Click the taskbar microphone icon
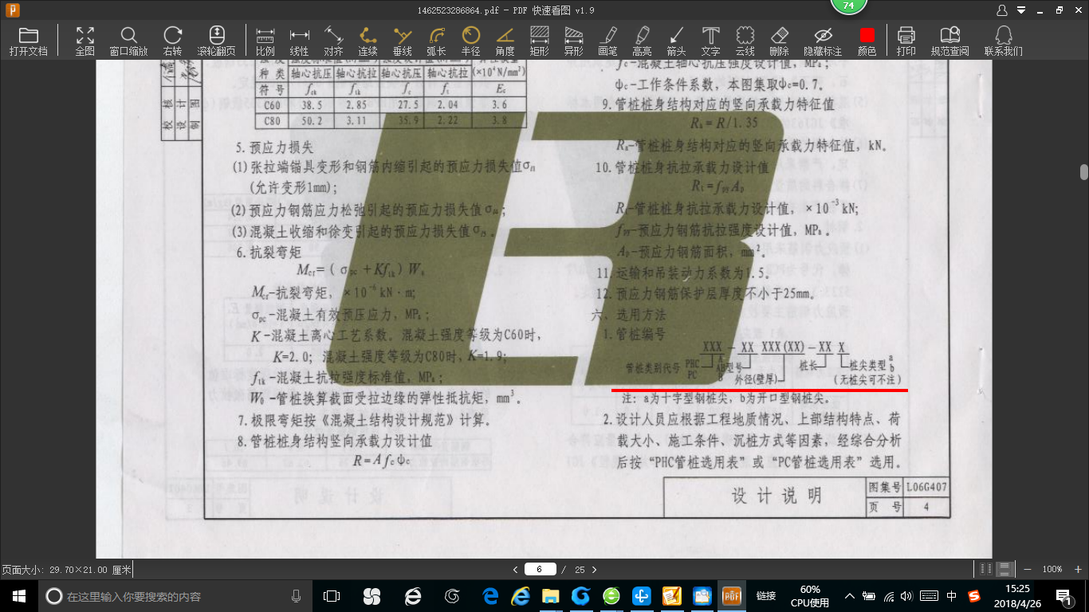The width and height of the screenshot is (1089, 612). pos(296,596)
